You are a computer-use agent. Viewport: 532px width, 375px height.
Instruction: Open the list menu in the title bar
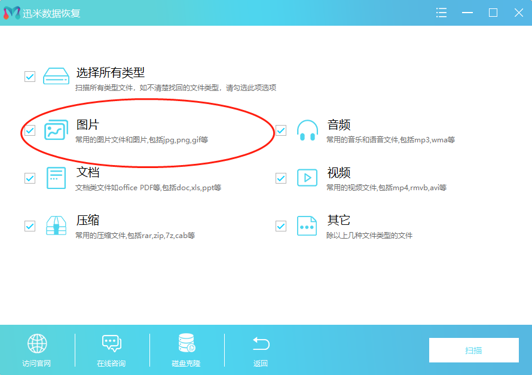coord(441,12)
